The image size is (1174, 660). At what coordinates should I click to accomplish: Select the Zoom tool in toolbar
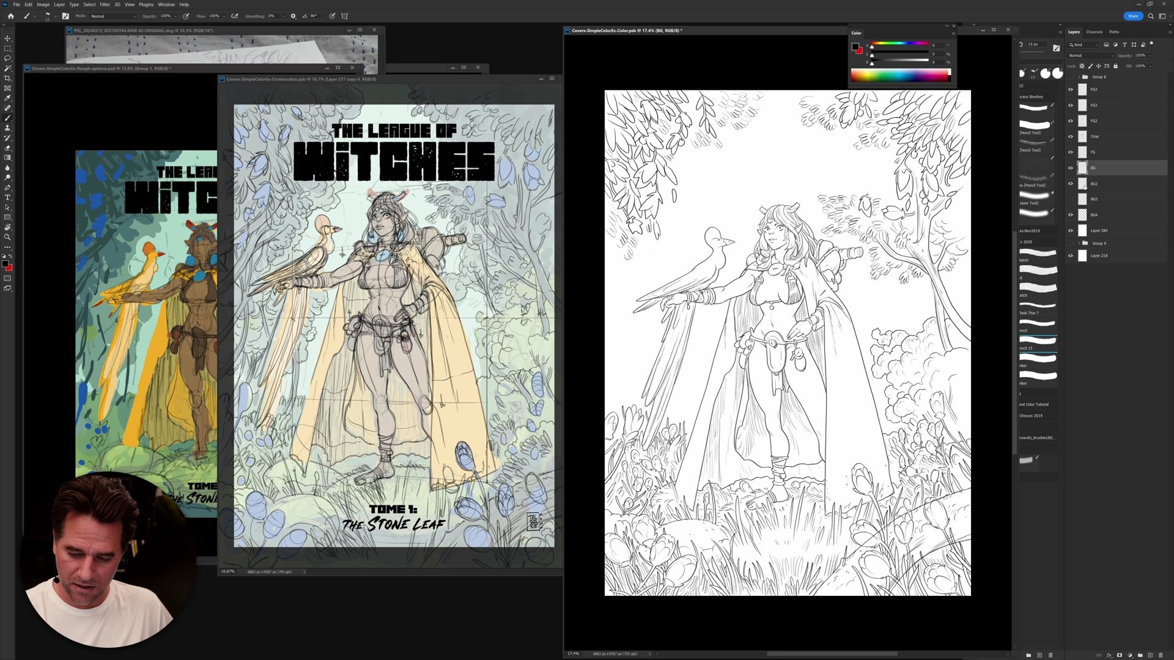pos(7,237)
